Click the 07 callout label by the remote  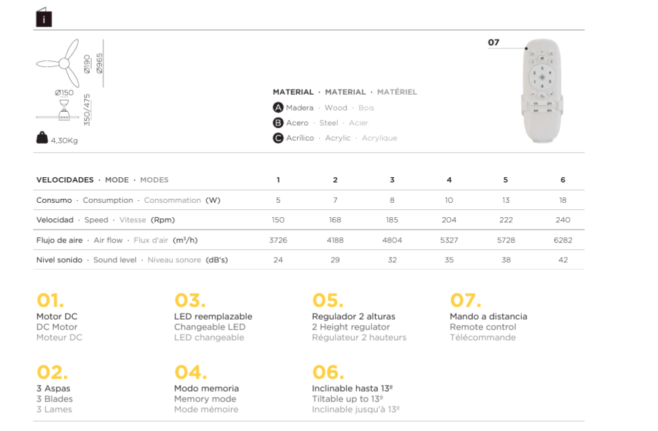point(494,43)
